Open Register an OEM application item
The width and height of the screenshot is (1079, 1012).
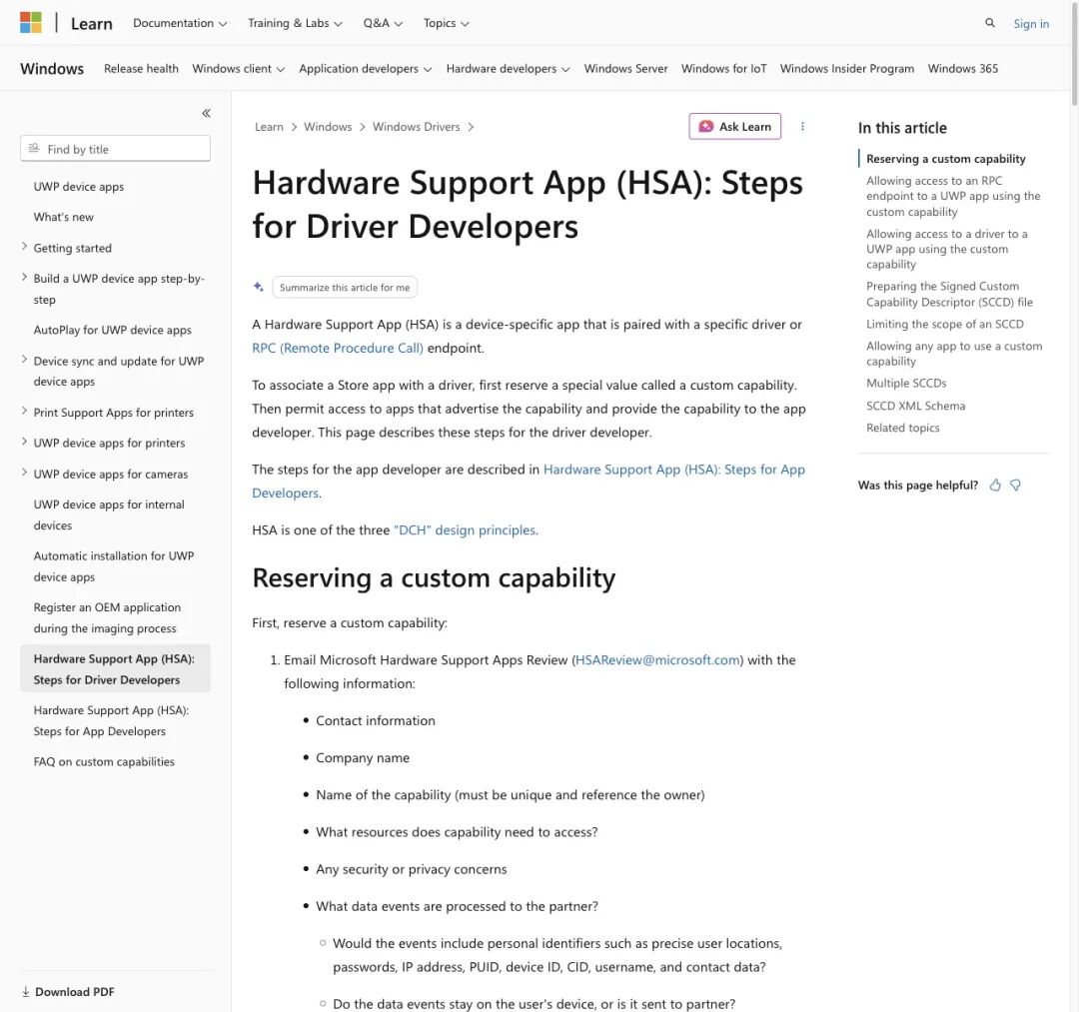(107, 617)
